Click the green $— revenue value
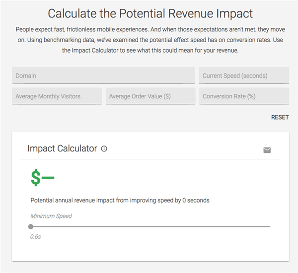This screenshot has width=298, height=273. coord(42,178)
